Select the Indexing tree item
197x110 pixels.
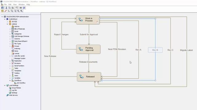coord(17,49)
